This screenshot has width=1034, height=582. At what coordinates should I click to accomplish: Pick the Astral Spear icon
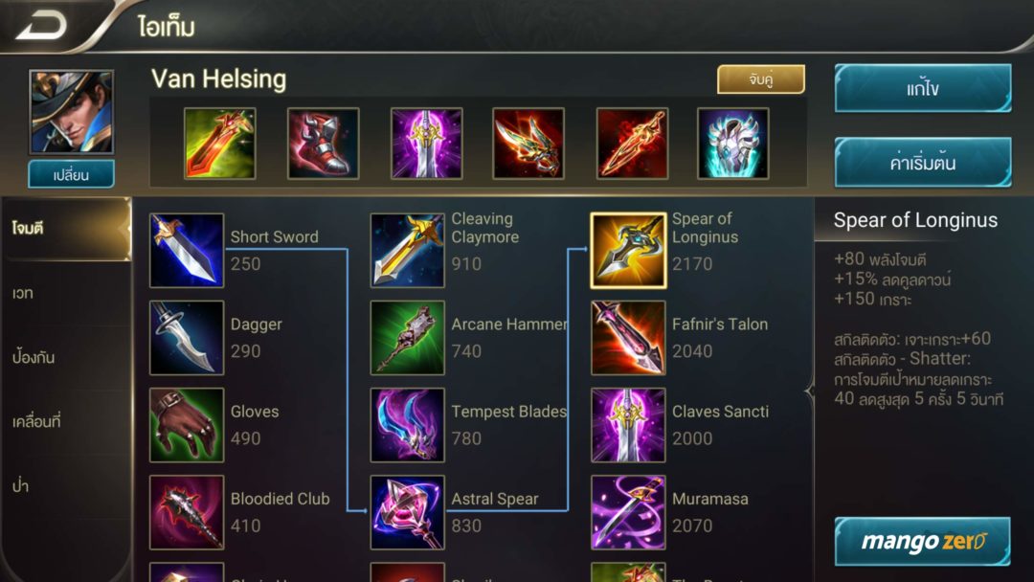click(x=408, y=512)
